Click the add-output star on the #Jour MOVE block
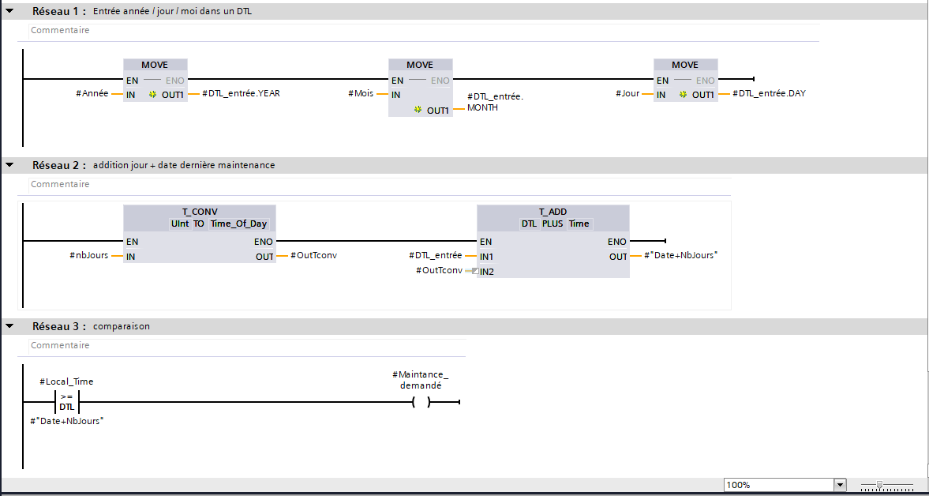 [x=684, y=94]
